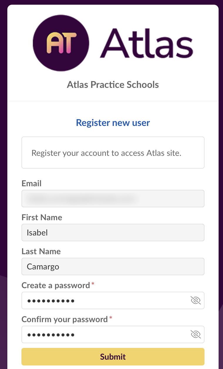Viewport: 223px width, 369px height.
Task: Select the Last Name field containing Camargo
Action: 113,266
